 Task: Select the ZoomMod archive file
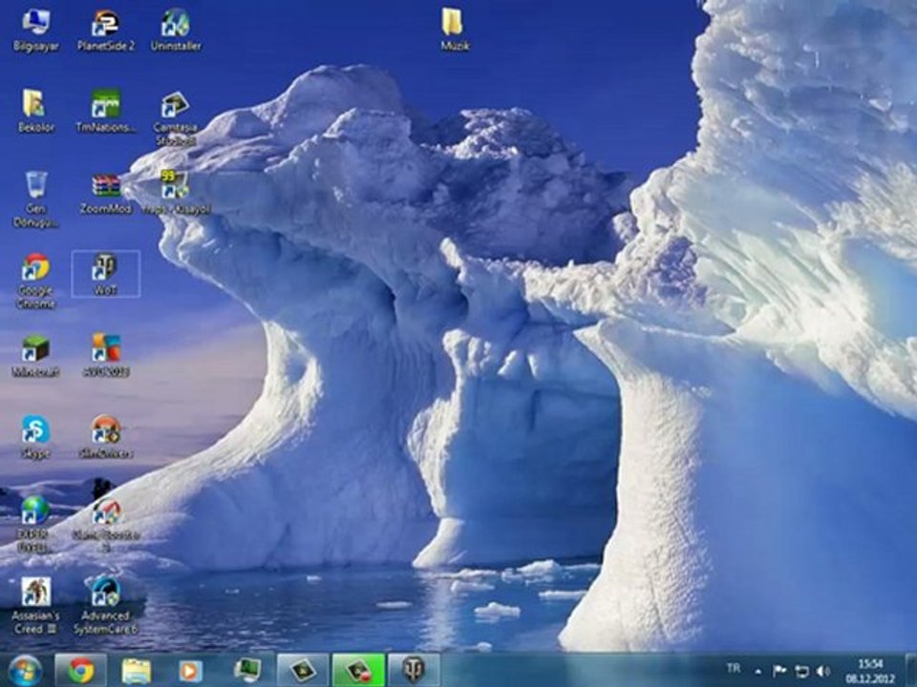(x=106, y=193)
